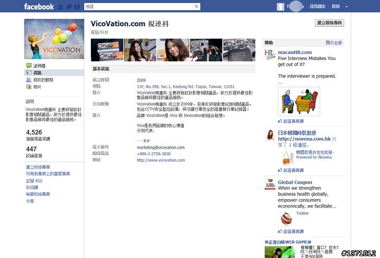Open the third photo close-up of woman
Viewport: 380px width, 258px height.
pos(173,50)
